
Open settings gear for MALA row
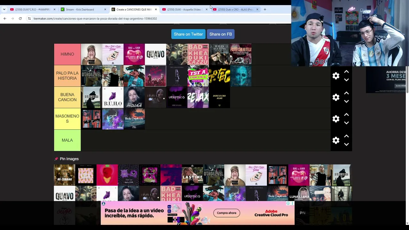tap(336, 140)
